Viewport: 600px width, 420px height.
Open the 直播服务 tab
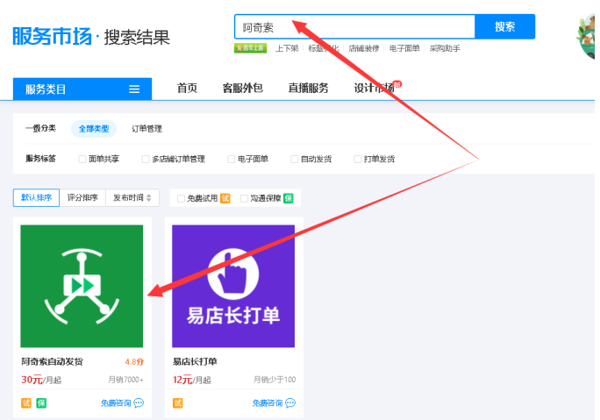click(308, 88)
